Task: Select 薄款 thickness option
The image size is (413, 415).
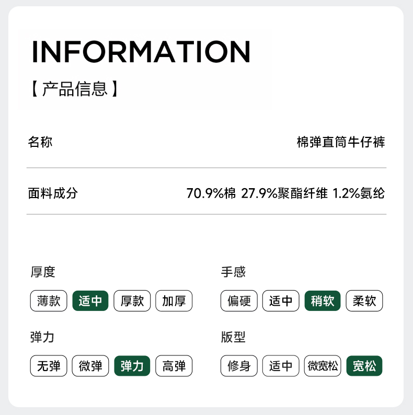Action: pyautogui.click(x=49, y=301)
